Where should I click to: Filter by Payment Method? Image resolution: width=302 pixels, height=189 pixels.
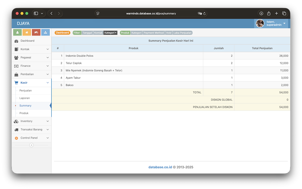pos(154,33)
